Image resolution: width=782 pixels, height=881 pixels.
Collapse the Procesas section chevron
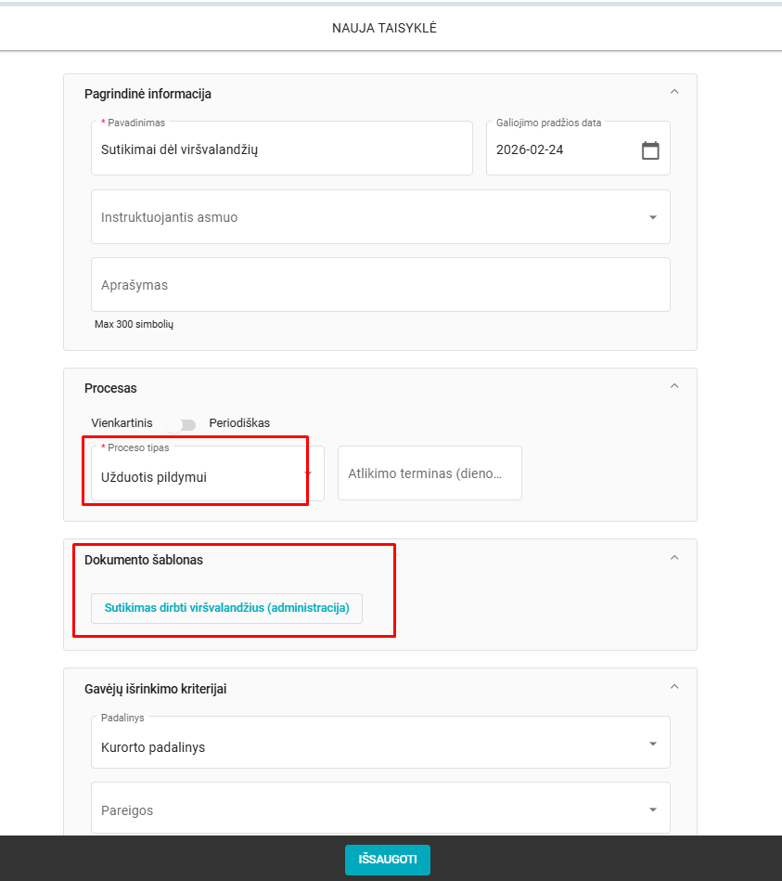[674, 386]
